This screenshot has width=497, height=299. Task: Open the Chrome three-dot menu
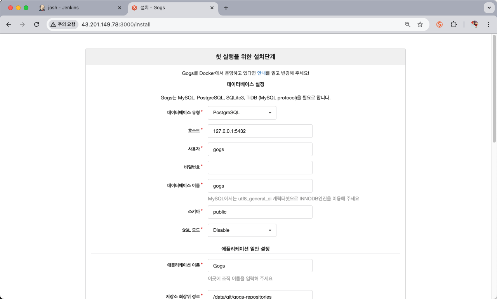[x=488, y=24]
